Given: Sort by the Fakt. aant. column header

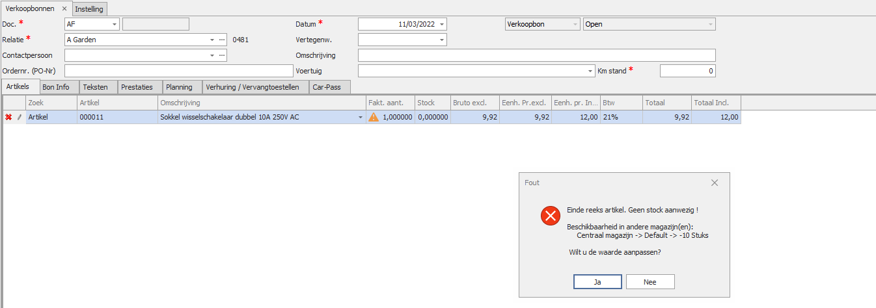Looking at the screenshot, I should click(390, 103).
